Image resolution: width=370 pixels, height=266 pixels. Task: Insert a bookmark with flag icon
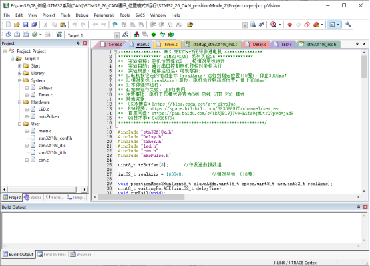click(115, 25)
